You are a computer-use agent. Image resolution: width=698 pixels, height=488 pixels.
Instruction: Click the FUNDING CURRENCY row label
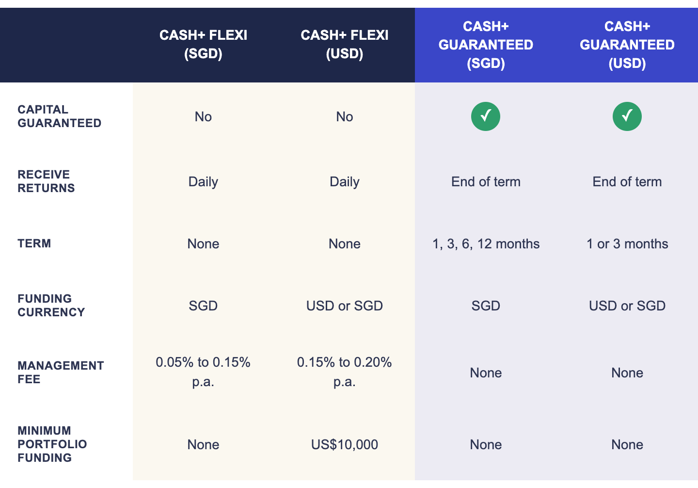(x=51, y=306)
